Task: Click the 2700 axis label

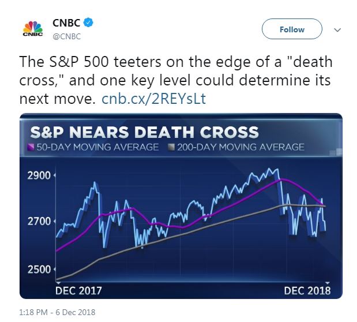Action: pos(39,222)
